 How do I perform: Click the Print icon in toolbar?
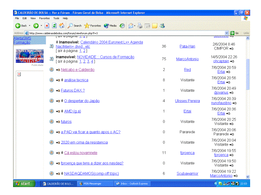140,26
